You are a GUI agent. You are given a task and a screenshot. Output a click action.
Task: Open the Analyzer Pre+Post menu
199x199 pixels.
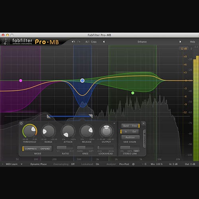(x=124, y=164)
